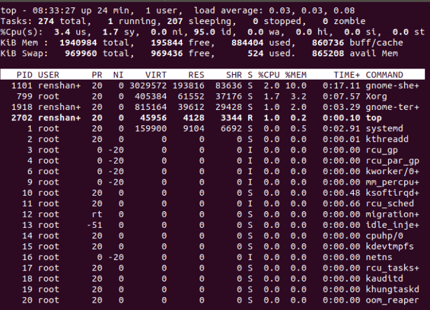Click the migration+ command name

point(392,214)
